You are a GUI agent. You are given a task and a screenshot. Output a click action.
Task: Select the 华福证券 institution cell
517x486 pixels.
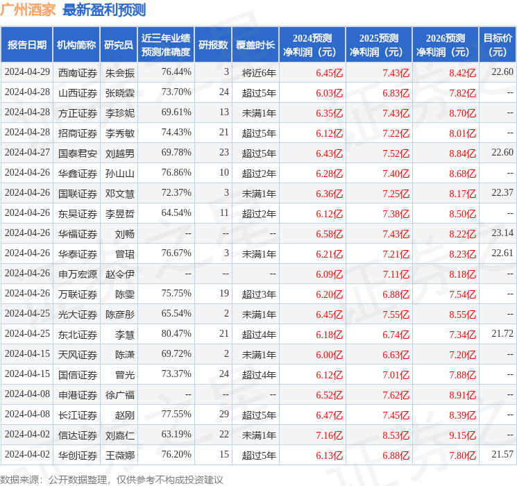pyautogui.click(x=78, y=234)
